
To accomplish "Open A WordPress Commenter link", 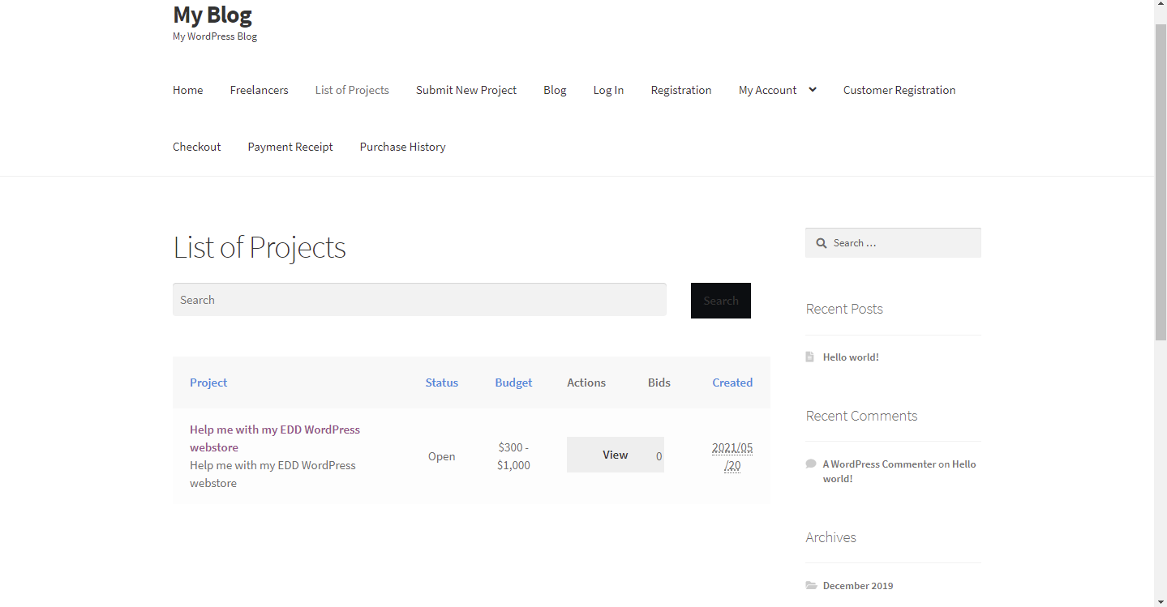I will tap(879, 464).
